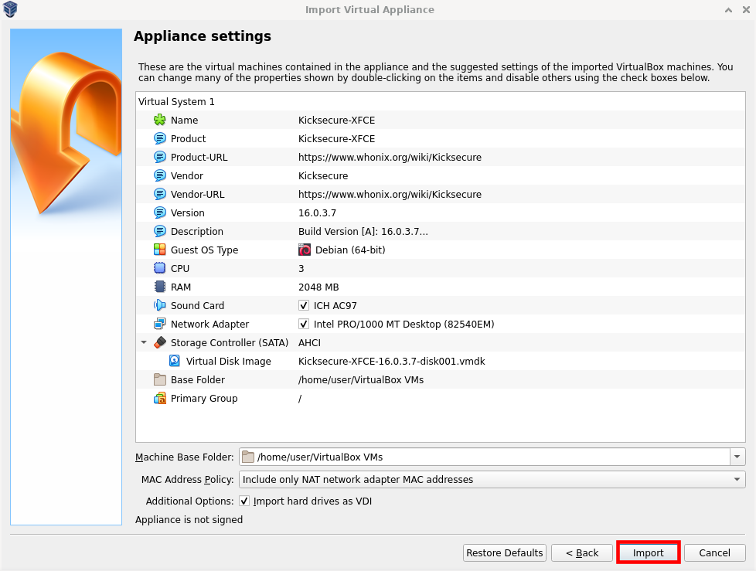
Task: Click the RAM memory icon
Action: [160, 287]
